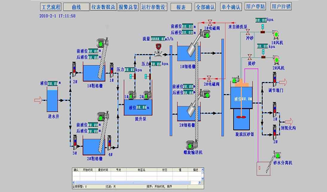Select the 1#粗格栅 coarse screen motor

(102, 43)
